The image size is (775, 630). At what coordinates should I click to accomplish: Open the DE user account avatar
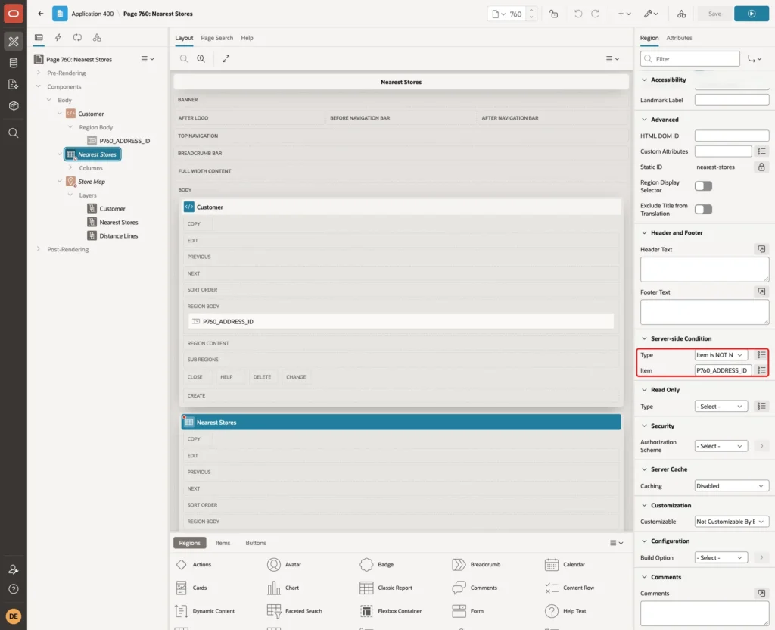14,616
